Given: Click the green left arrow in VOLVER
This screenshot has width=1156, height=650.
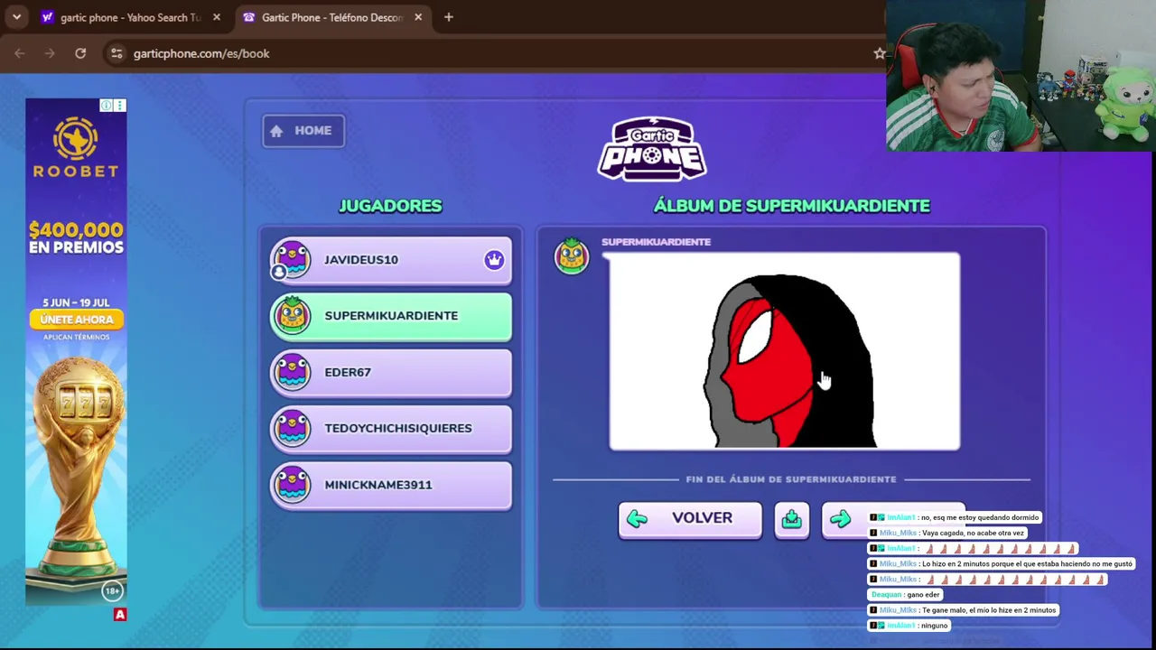Looking at the screenshot, I should point(638,518).
